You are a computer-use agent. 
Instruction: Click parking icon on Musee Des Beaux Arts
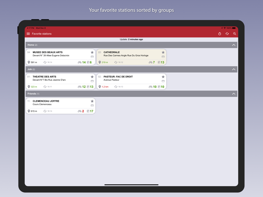pyautogui.click(x=88, y=62)
